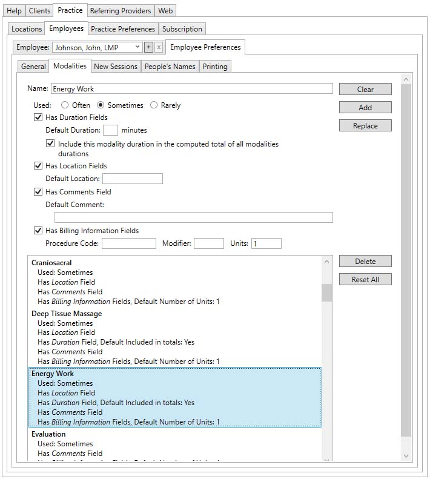Toggle Has Comments Field checkbox

pos(38,191)
